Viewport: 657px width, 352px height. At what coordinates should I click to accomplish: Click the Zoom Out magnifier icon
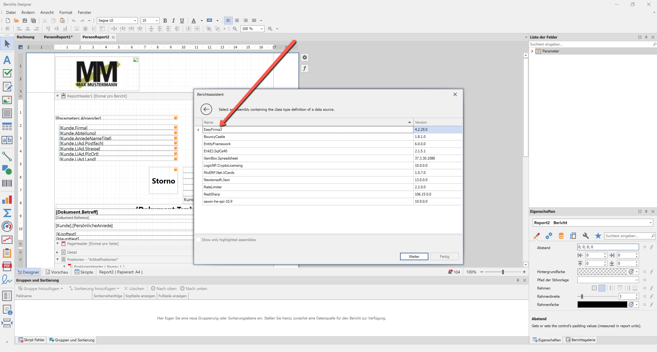(235, 29)
